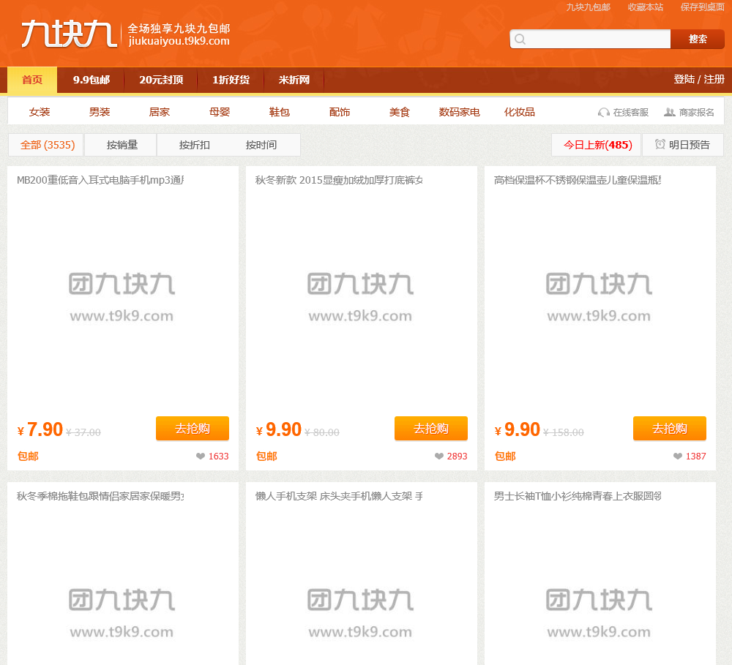Like the MB200 earphone item (heart 1633)
732x665 pixels.
(201, 457)
